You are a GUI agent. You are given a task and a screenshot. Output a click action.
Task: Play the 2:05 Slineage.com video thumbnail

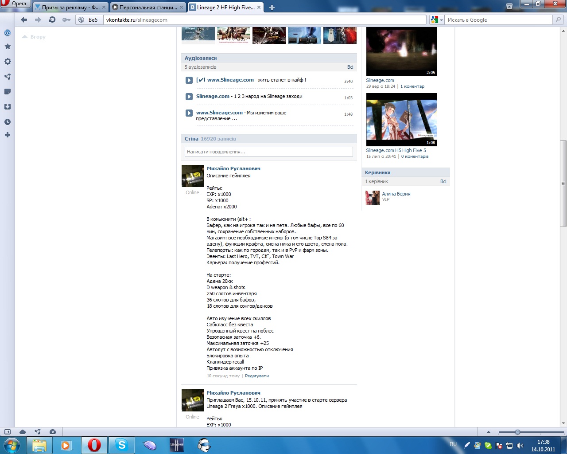point(402,51)
